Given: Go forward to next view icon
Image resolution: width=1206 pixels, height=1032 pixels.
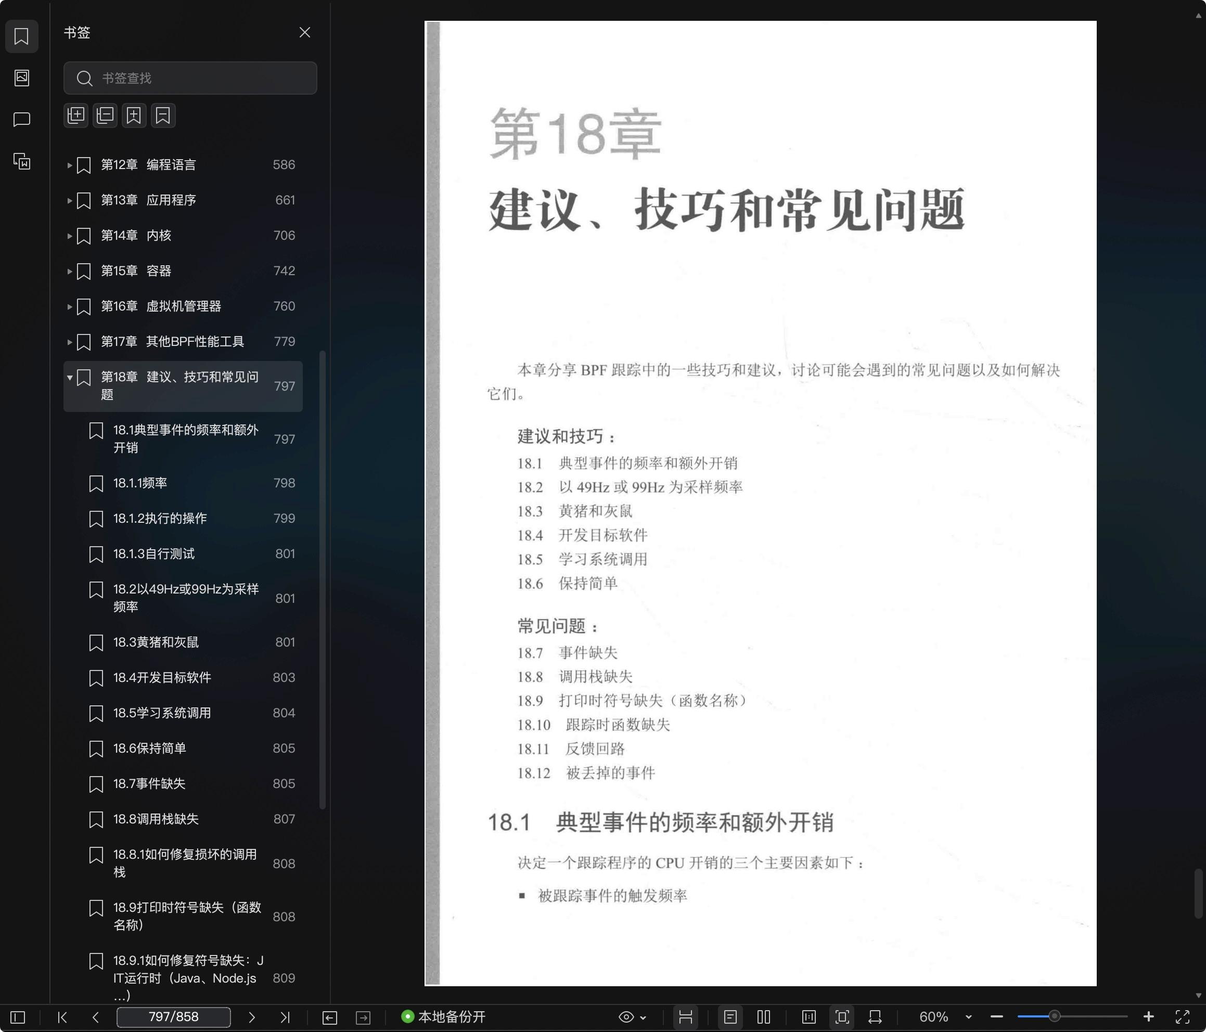Looking at the screenshot, I should click(x=363, y=1017).
